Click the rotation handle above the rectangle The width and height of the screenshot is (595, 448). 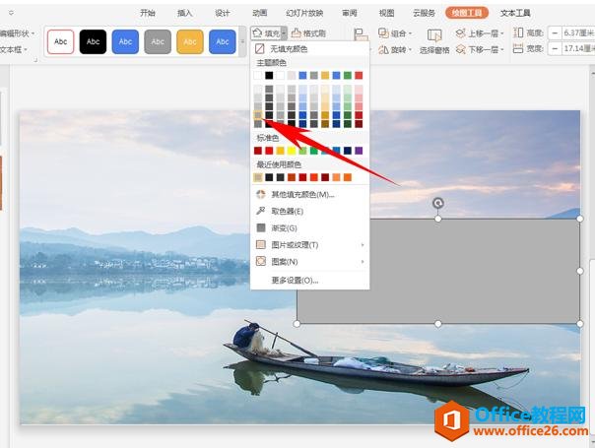click(x=438, y=204)
